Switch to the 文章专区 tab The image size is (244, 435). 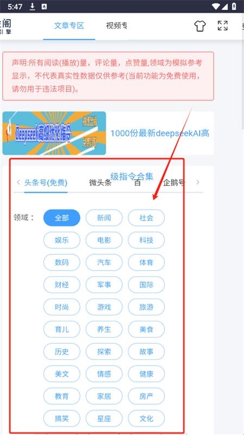[69, 26]
